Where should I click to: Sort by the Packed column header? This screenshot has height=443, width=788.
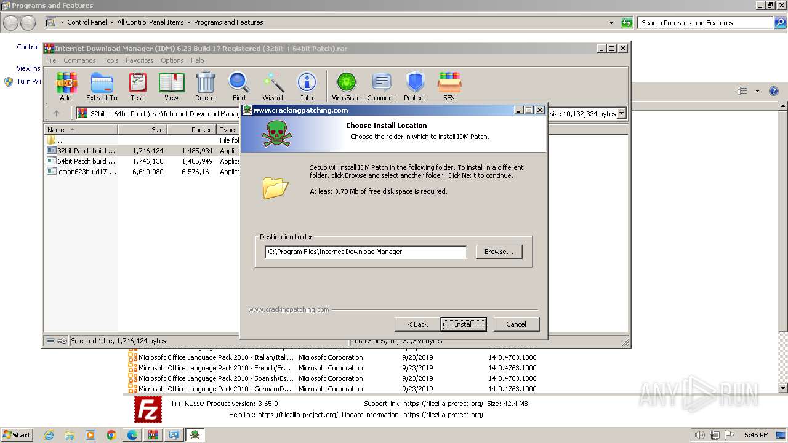[x=191, y=129]
